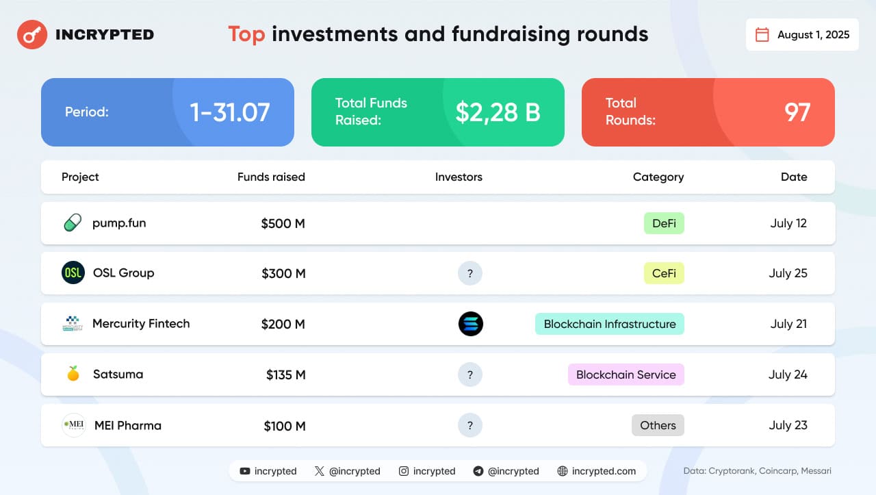Open the @incrypted Telegram link
The width and height of the screenshot is (876, 495).
506,471
